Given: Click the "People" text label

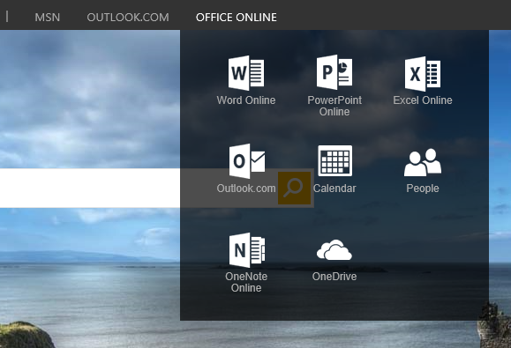Looking at the screenshot, I should (423, 189).
